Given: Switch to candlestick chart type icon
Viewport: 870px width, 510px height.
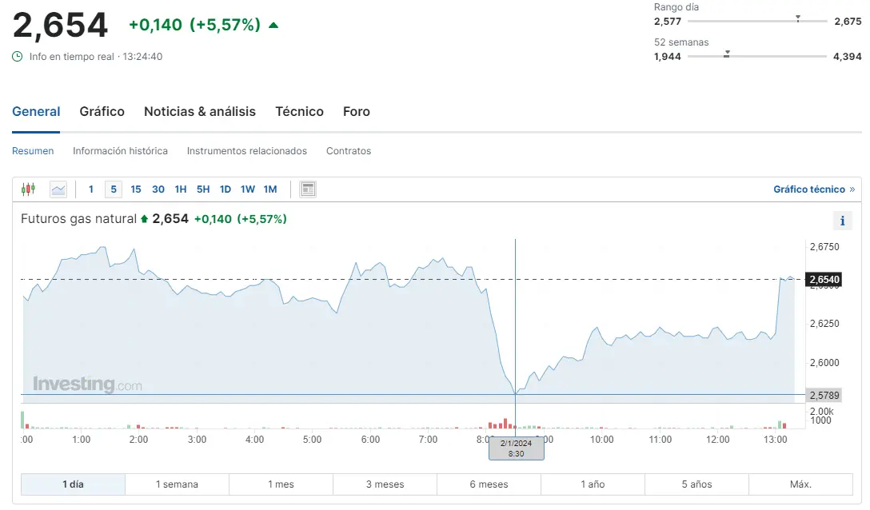Looking at the screenshot, I should [29, 189].
